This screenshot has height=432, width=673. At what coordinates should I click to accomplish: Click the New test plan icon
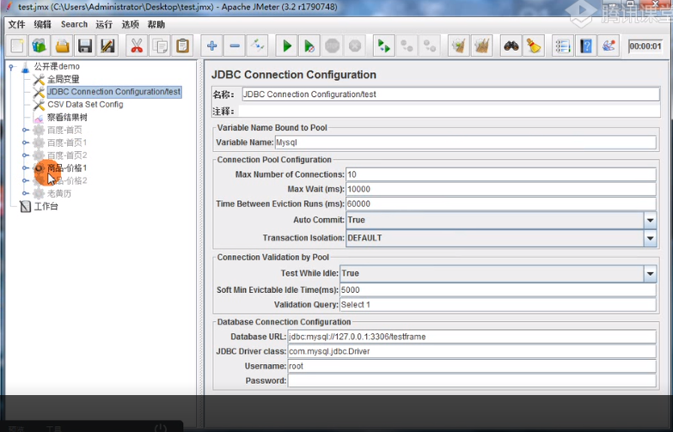tap(17, 46)
